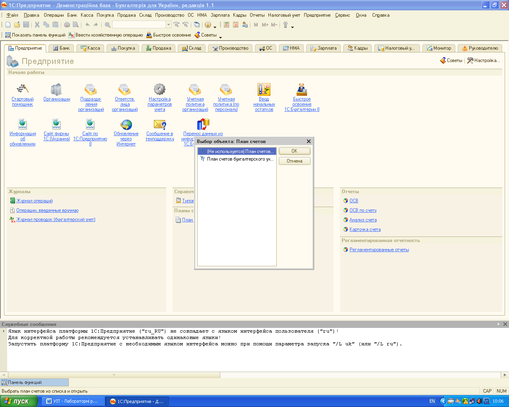The width and height of the screenshot is (509, 407).
Task: Open the Файл menu
Action: tap(12, 15)
